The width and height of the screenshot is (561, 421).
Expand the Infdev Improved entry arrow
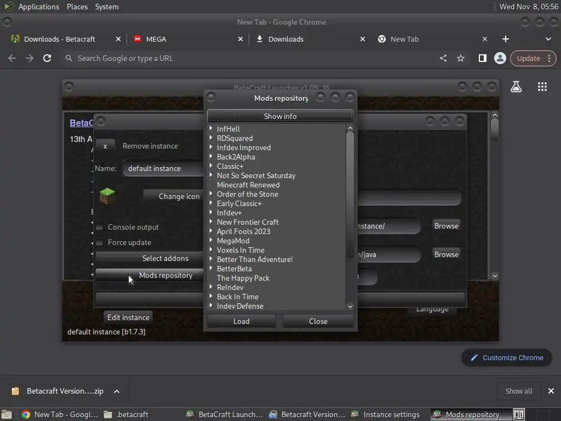[211, 147]
